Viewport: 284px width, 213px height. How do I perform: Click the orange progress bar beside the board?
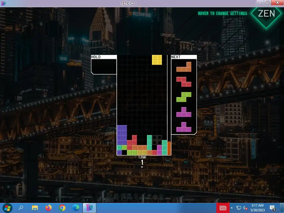click(169, 148)
